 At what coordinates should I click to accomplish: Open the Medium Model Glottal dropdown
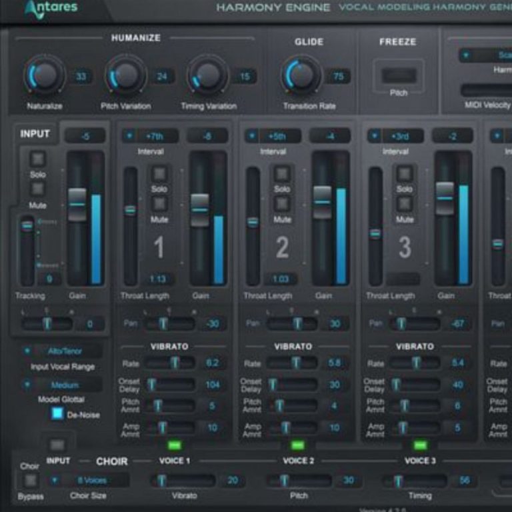tap(62, 385)
